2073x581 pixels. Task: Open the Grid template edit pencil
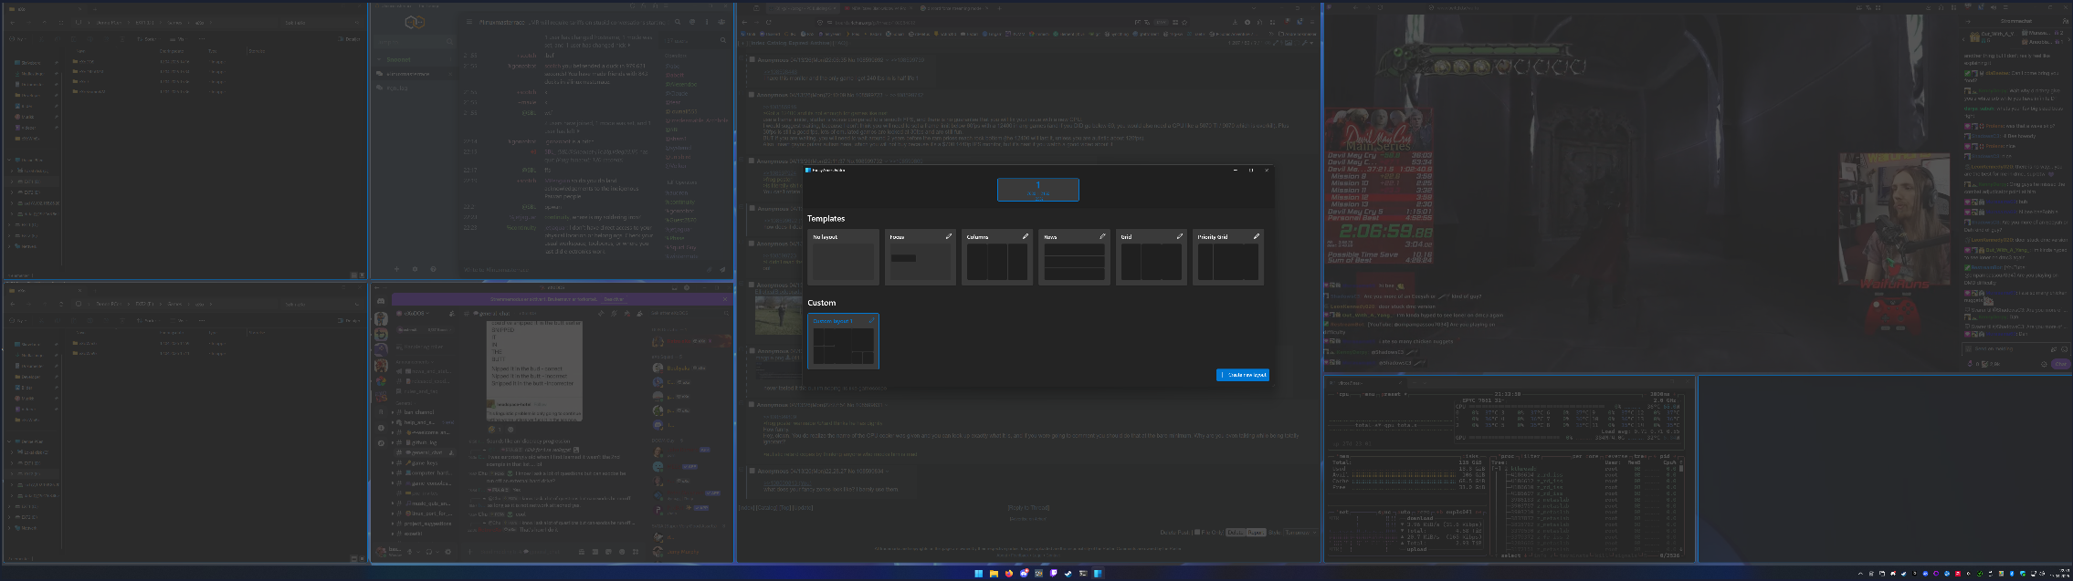[x=1179, y=236]
